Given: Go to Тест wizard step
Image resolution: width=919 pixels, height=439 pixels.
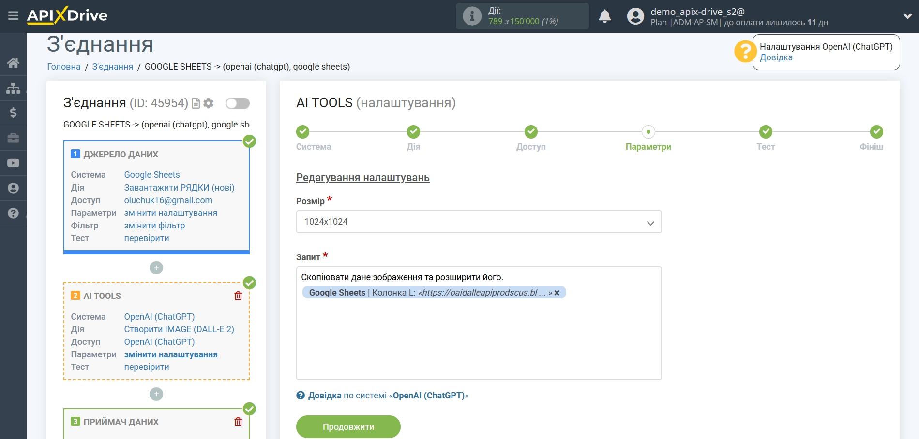Looking at the screenshot, I should [x=766, y=132].
